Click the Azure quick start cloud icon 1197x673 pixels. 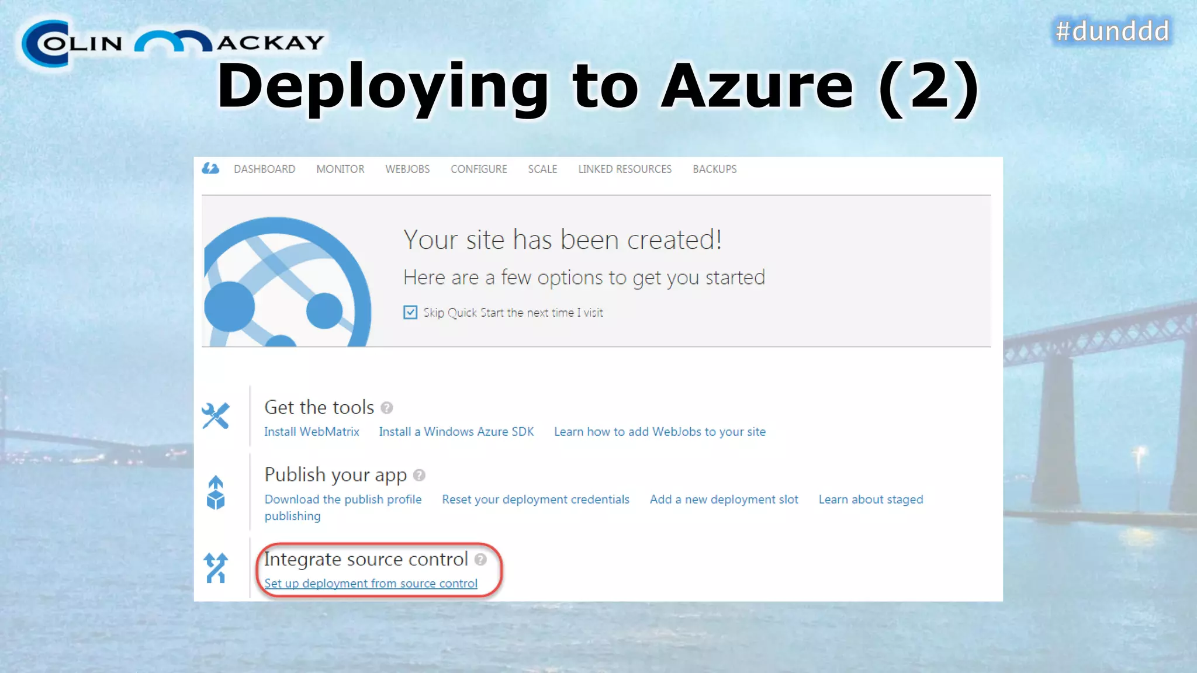(x=210, y=169)
